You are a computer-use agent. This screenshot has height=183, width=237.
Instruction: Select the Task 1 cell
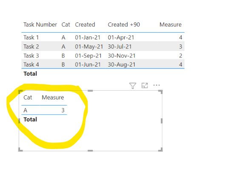(x=31, y=37)
